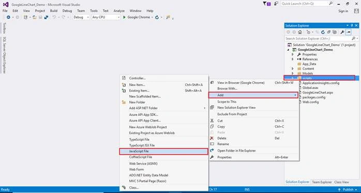Click the Home icon in Solution Explorer
The image size is (361, 193).
[300, 32]
